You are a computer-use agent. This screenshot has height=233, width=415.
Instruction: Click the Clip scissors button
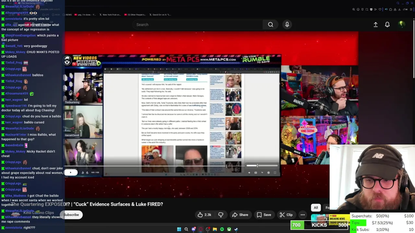(286, 215)
